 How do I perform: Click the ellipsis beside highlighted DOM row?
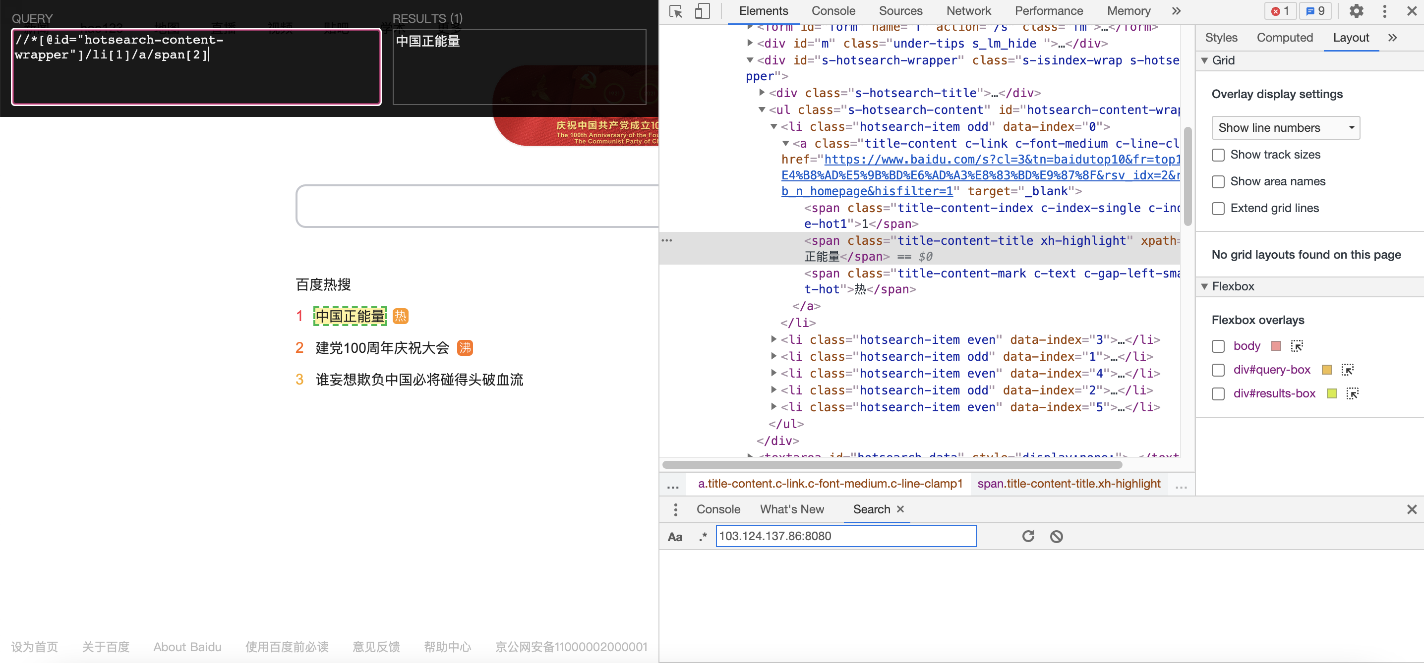(667, 241)
